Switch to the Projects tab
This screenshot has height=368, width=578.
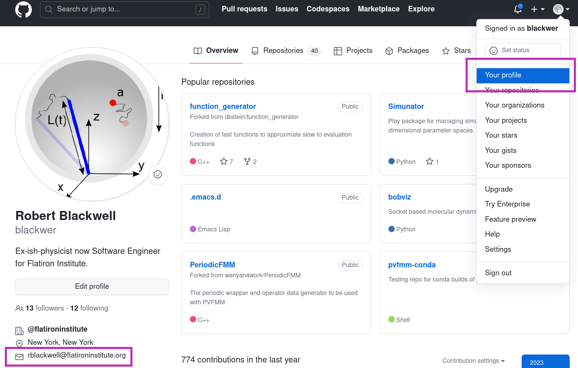pos(353,51)
